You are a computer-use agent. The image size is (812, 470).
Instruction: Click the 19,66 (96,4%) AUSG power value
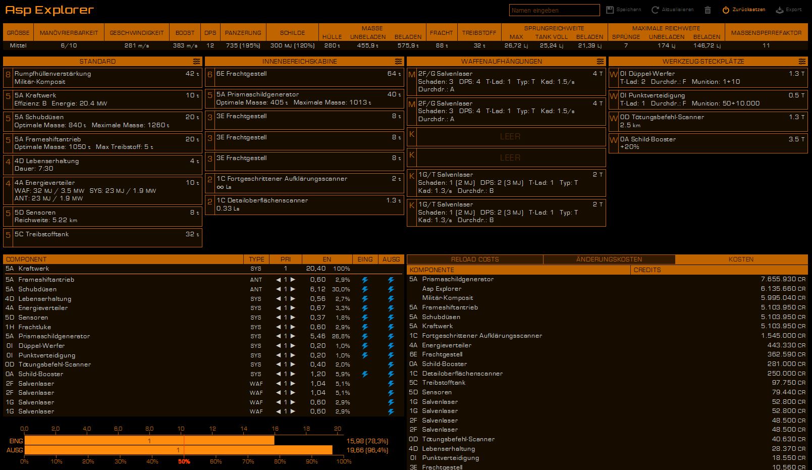click(367, 450)
